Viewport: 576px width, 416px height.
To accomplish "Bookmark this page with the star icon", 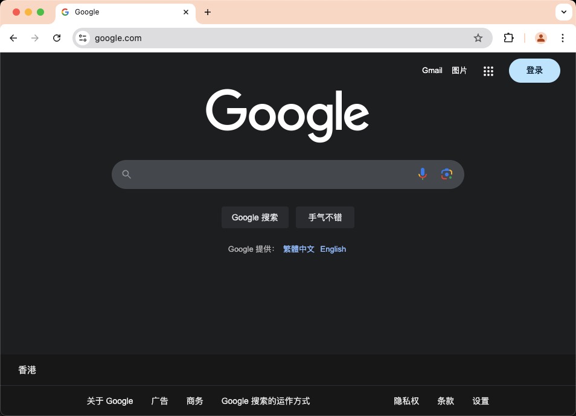I will [x=478, y=38].
